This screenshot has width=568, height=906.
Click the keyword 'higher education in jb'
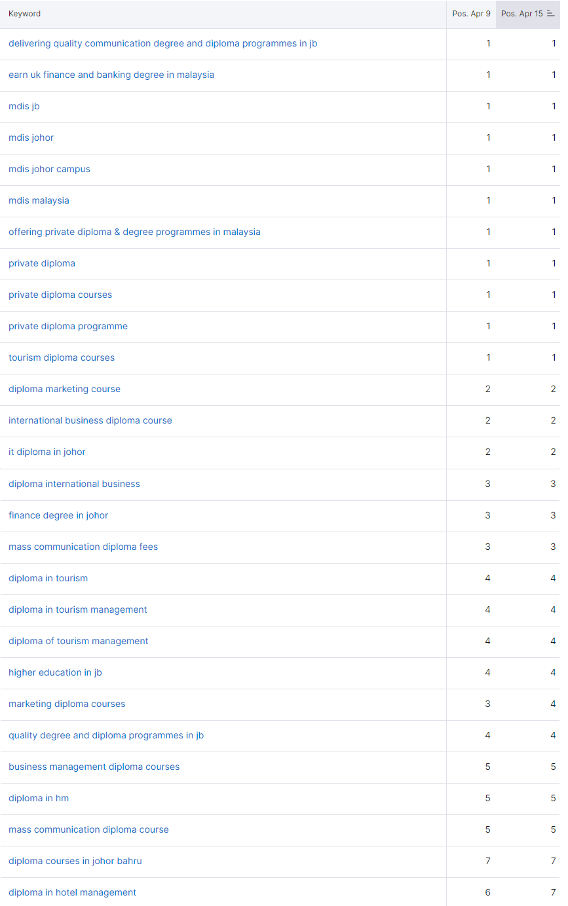point(55,672)
